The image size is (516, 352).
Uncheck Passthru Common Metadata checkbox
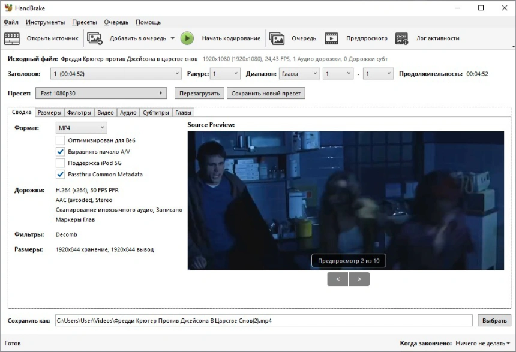coord(60,175)
